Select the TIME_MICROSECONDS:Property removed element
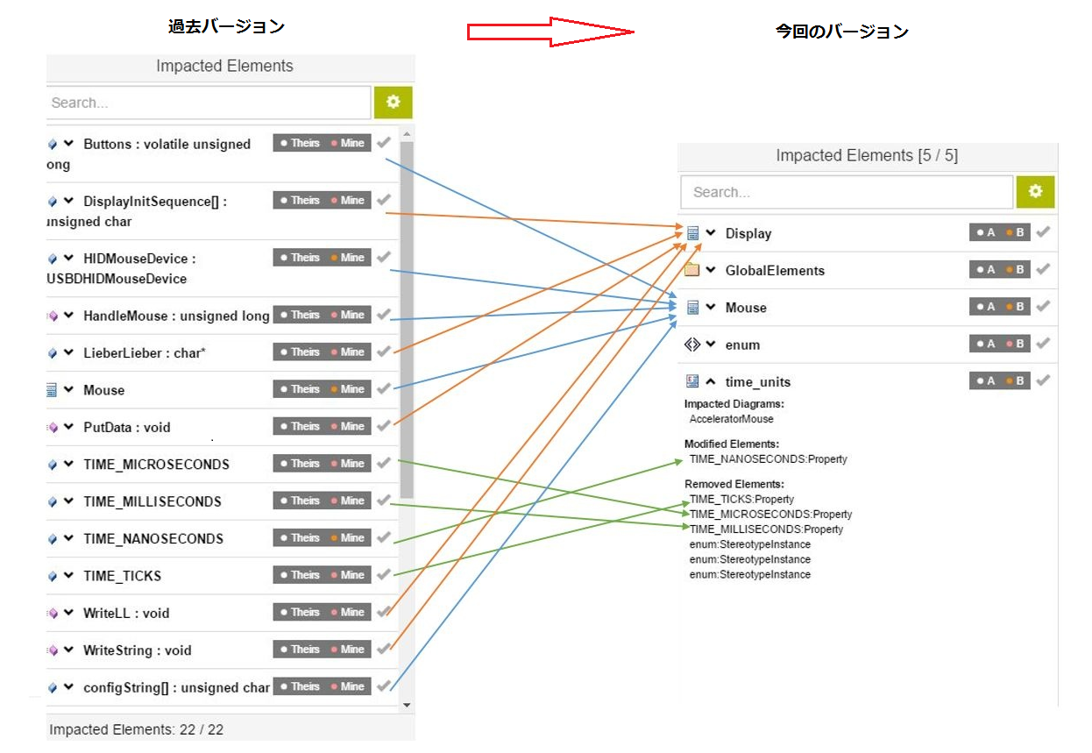Viewport: 1092px width, 753px height. point(771,514)
